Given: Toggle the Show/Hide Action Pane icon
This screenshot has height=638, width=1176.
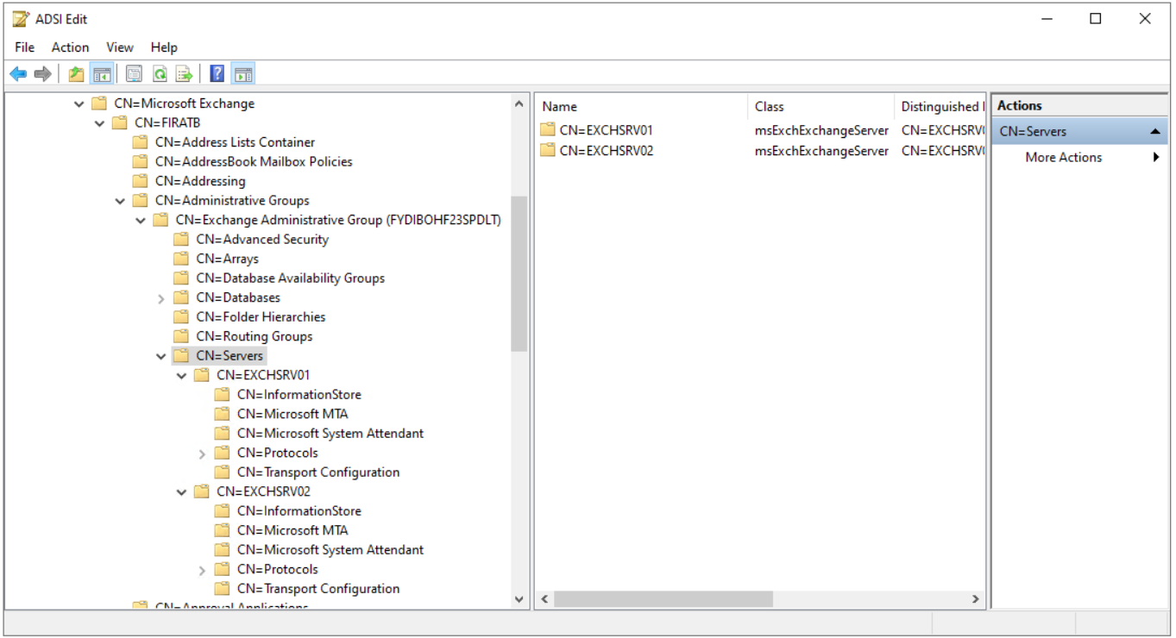Looking at the screenshot, I should [x=243, y=74].
